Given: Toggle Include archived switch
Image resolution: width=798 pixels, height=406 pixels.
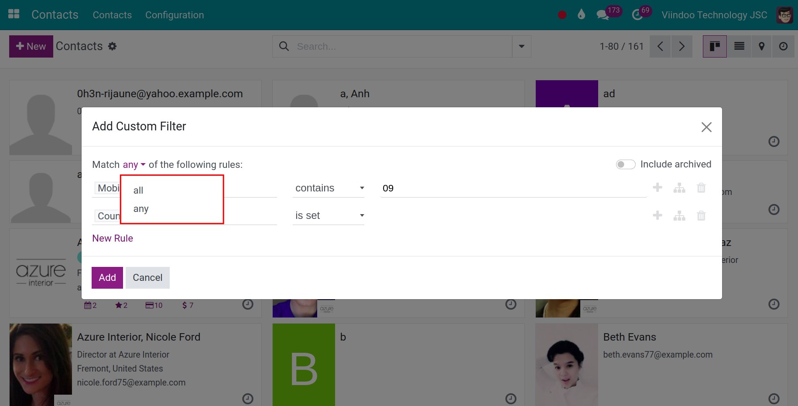Looking at the screenshot, I should point(625,164).
